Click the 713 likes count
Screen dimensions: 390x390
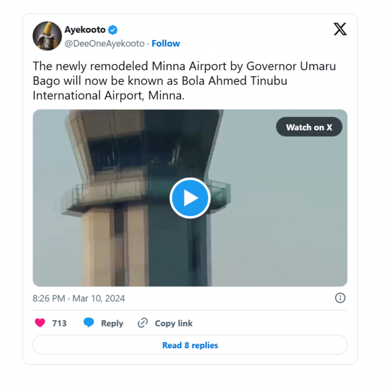(x=59, y=323)
